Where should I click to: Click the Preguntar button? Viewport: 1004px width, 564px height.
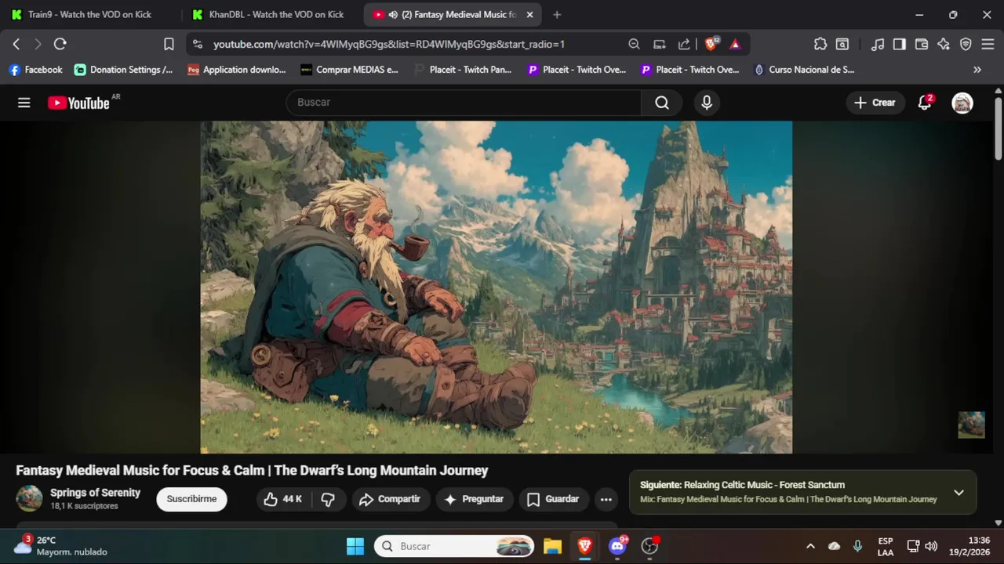click(474, 499)
